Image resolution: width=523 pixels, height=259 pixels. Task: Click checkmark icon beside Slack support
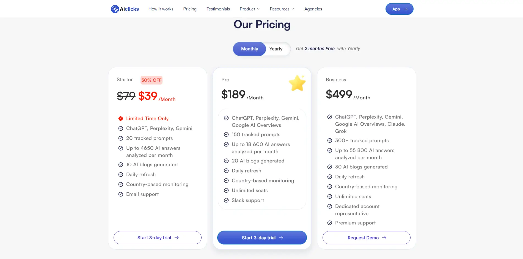click(226, 200)
